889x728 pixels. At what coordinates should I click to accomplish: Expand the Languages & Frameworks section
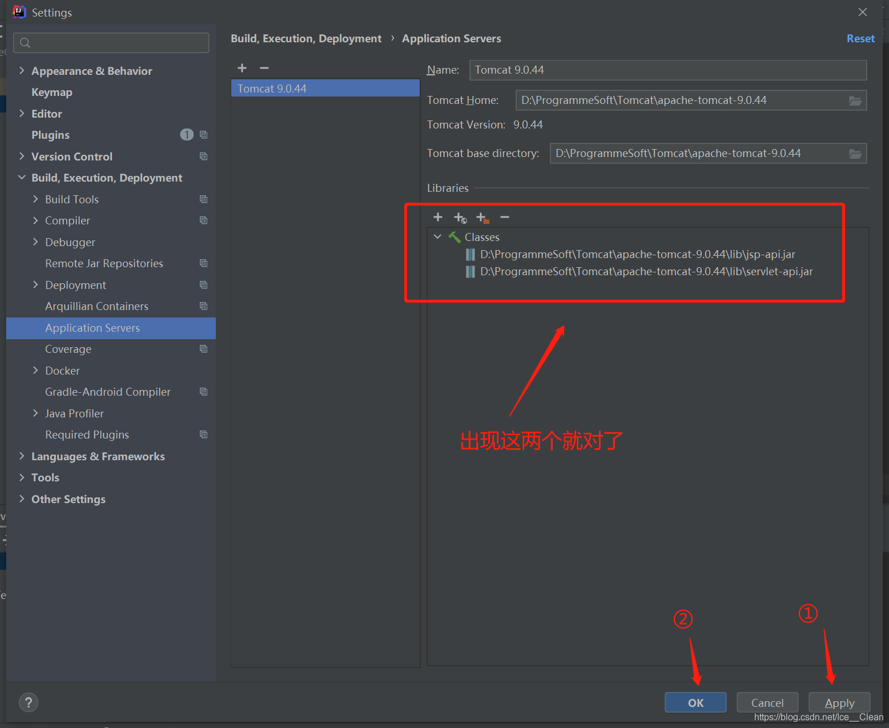(22, 456)
